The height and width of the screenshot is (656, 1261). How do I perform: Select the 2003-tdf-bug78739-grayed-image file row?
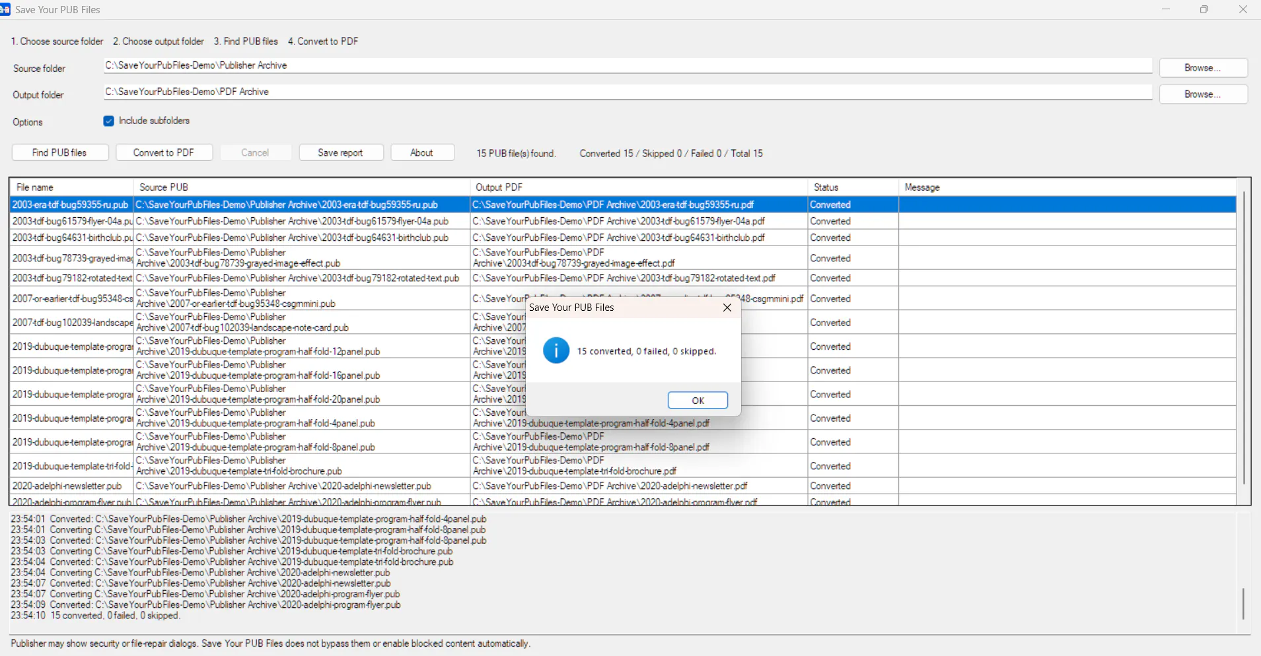pyautogui.click(x=623, y=258)
